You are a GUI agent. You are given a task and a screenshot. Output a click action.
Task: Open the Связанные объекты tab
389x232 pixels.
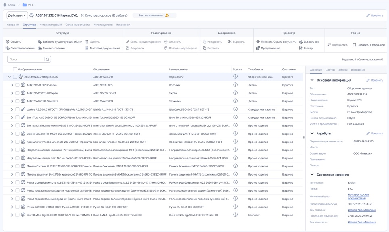77,25
